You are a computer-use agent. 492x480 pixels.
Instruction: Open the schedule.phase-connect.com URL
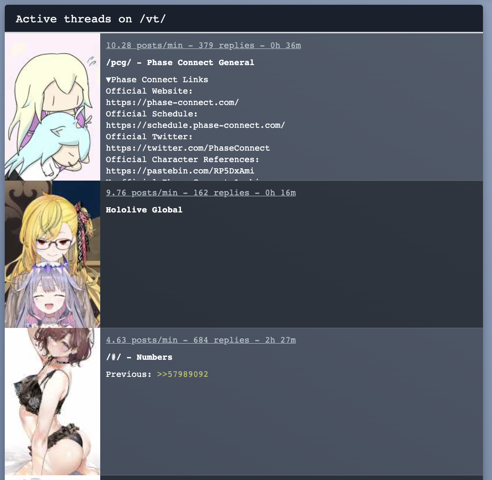click(x=196, y=125)
